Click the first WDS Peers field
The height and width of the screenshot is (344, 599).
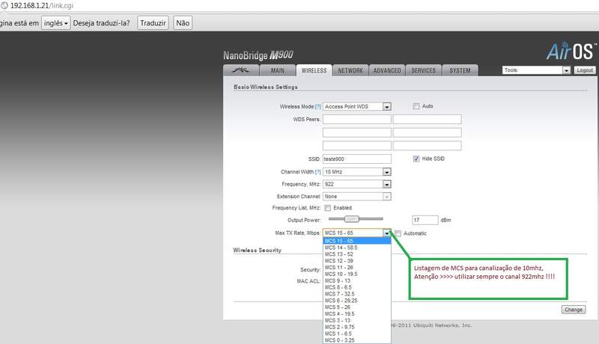coord(357,120)
